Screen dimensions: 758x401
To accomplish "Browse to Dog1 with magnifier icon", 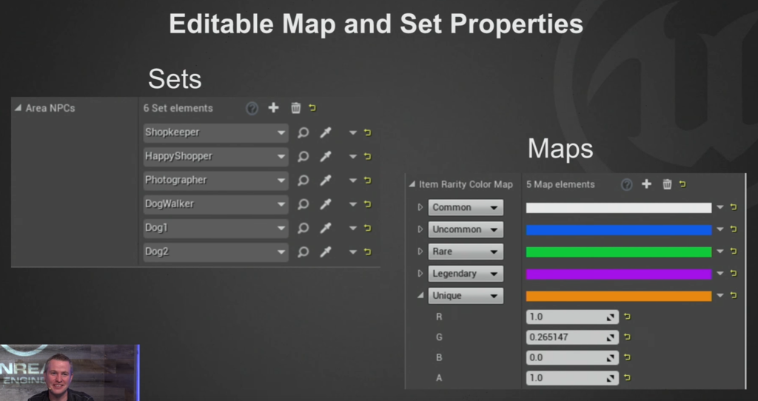I will point(303,228).
